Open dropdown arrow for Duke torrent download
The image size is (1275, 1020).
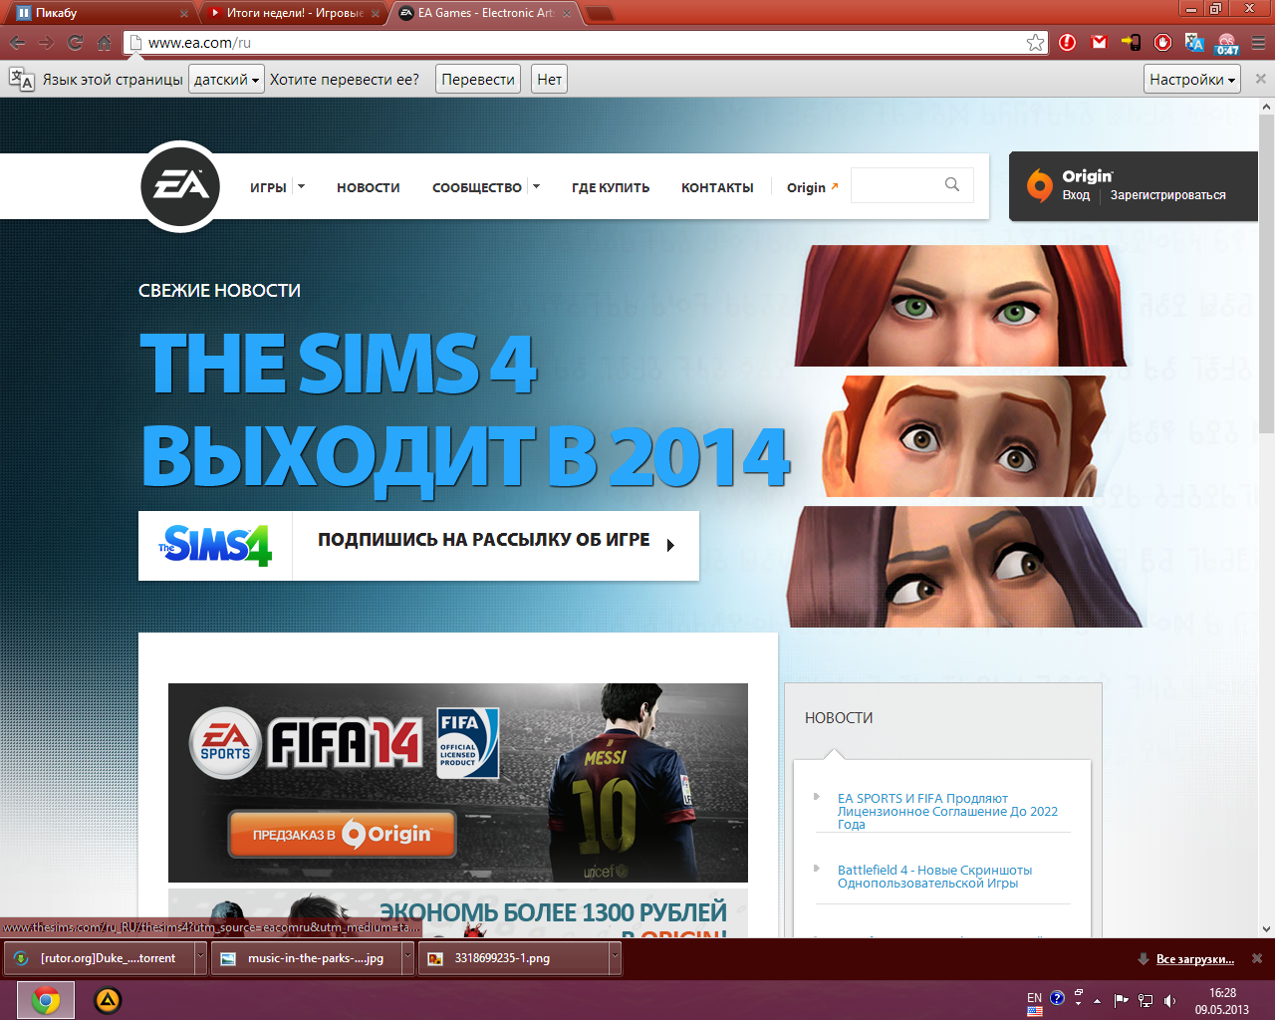(200, 958)
